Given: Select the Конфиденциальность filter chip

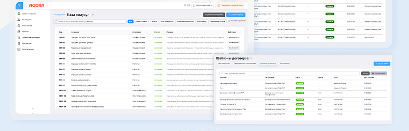Looking at the screenshot, I should 185,21.
